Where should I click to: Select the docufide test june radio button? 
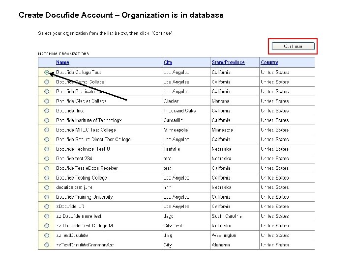click(x=47, y=187)
